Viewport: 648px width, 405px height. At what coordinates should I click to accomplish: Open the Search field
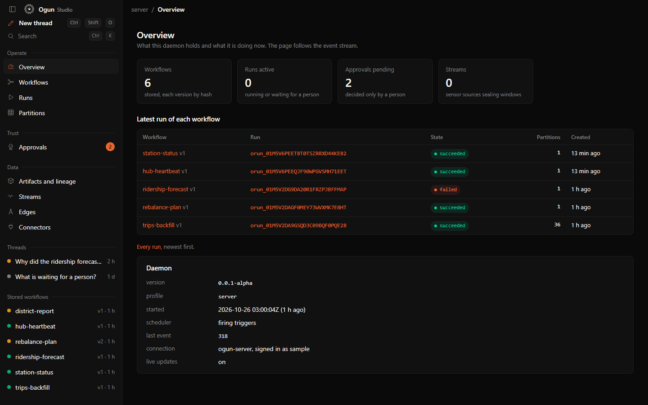[x=61, y=36]
